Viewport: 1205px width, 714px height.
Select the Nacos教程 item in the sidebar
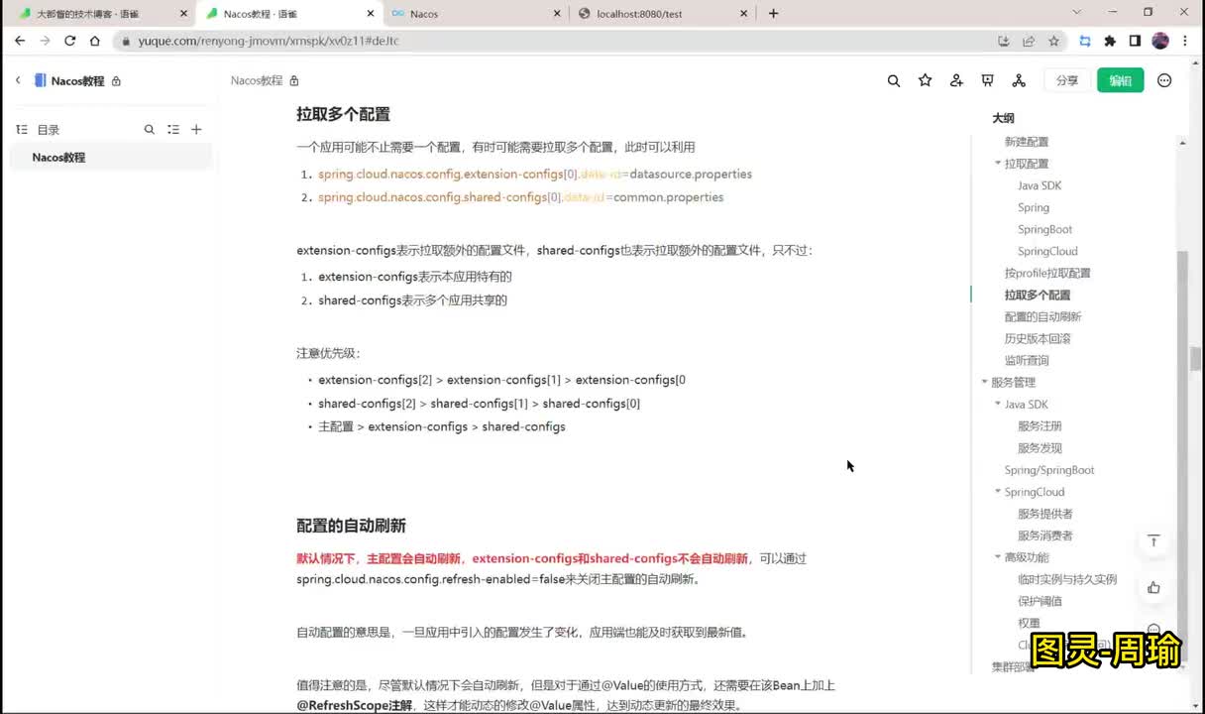click(111, 158)
